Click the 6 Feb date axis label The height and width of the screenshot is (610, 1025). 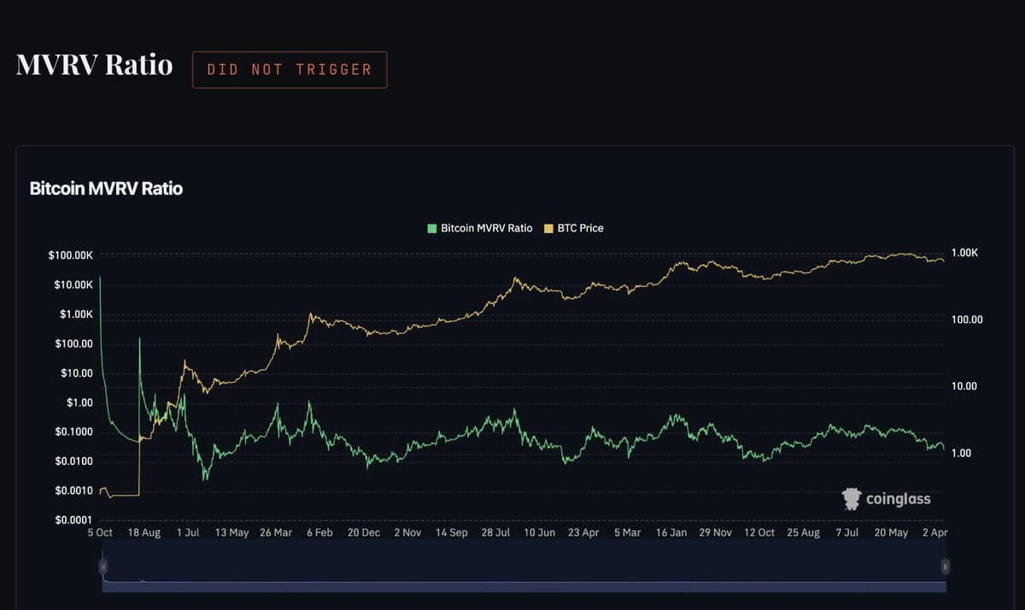click(320, 532)
